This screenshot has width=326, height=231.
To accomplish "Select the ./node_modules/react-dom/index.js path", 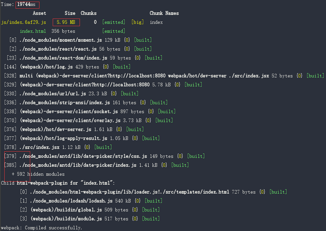I will coord(63,58).
